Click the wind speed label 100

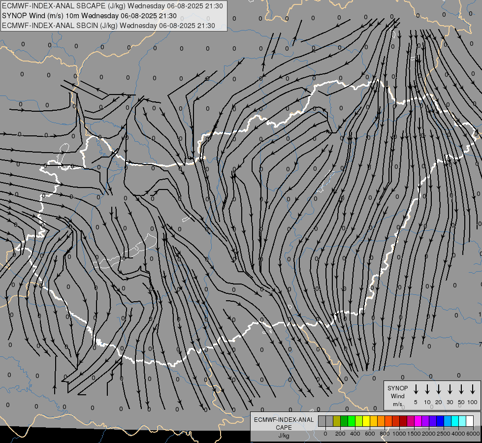pos(473,402)
